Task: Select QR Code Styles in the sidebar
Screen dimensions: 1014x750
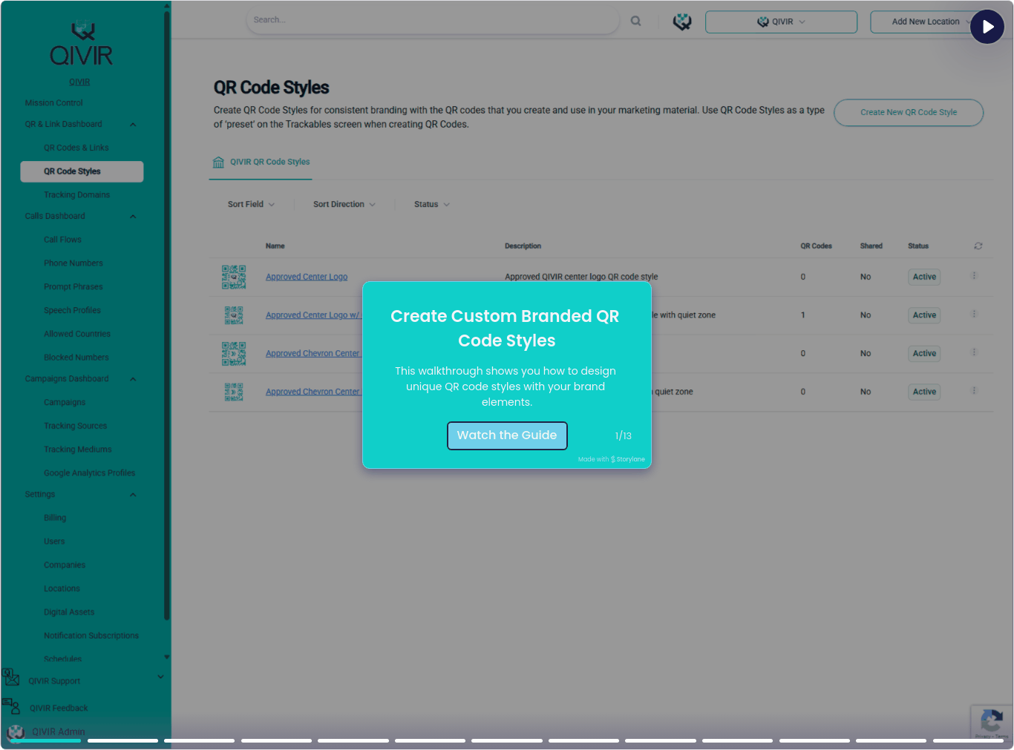Action: coord(82,171)
